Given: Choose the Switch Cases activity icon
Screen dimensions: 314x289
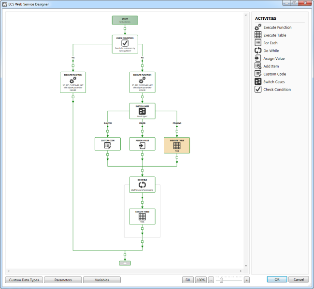Looking at the screenshot, I should click(x=258, y=81).
